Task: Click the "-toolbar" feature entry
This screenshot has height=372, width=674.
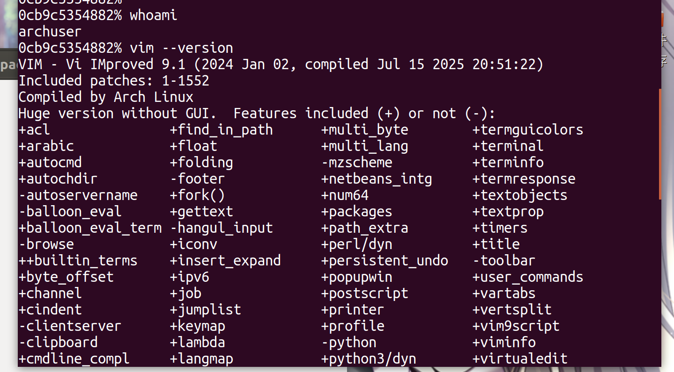Action: (504, 261)
